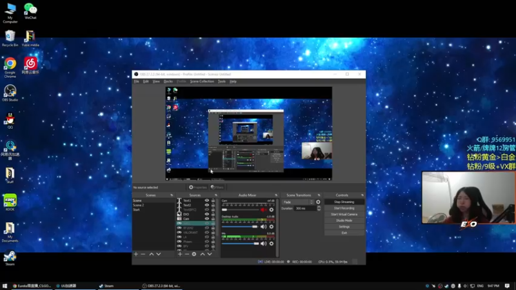This screenshot has width=516, height=290.
Task: Open the View menu in OBS
Action: [156, 81]
